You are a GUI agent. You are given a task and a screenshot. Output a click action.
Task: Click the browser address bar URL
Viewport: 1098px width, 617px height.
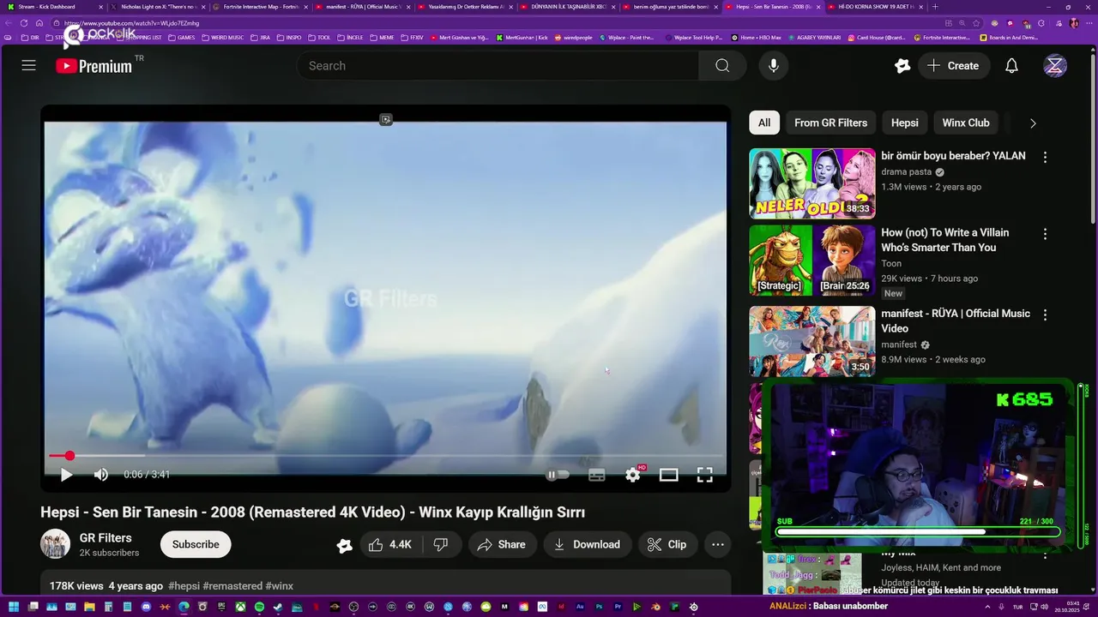(x=131, y=23)
